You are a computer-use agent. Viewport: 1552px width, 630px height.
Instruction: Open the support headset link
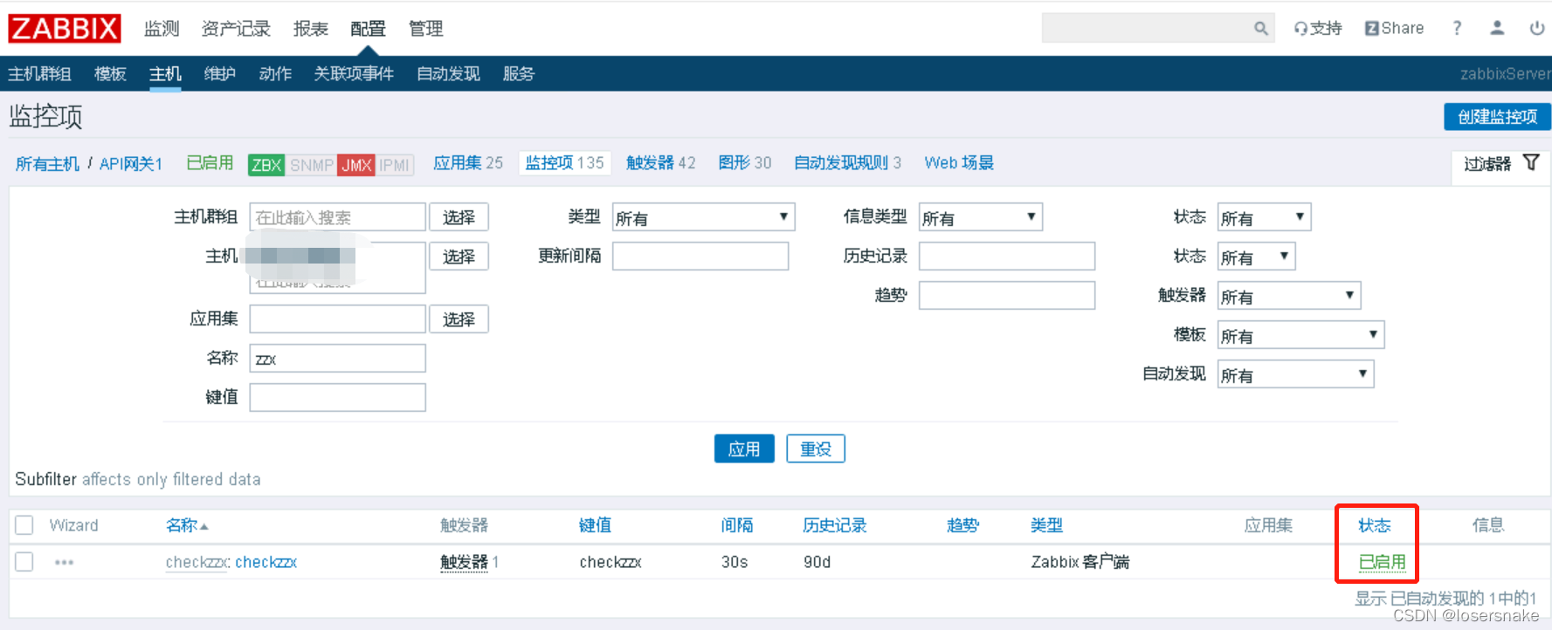[1318, 29]
